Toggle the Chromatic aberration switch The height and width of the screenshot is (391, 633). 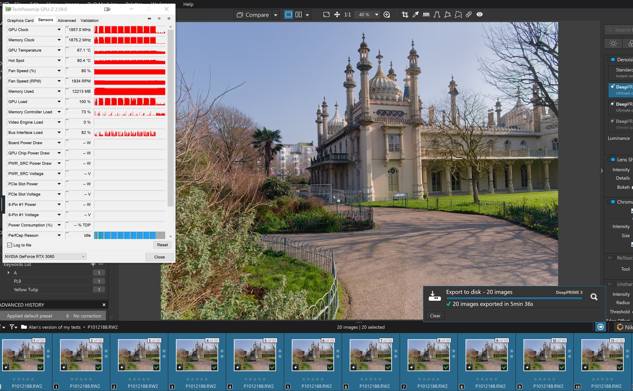click(612, 202)
